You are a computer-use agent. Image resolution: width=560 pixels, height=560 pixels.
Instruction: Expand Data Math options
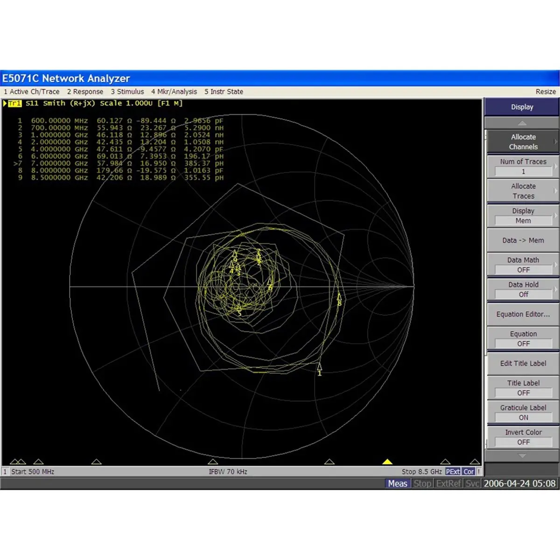tap(523, 265)
